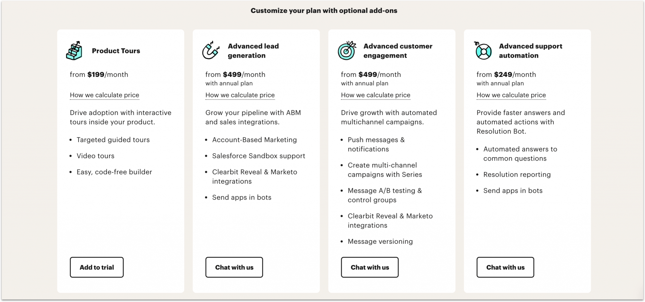
Task: Click the $199/month price text
Action: 99,75
